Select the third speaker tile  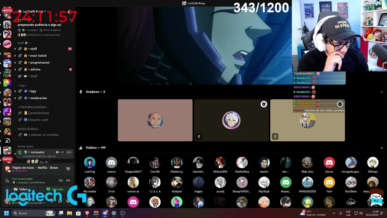point(307,120)
